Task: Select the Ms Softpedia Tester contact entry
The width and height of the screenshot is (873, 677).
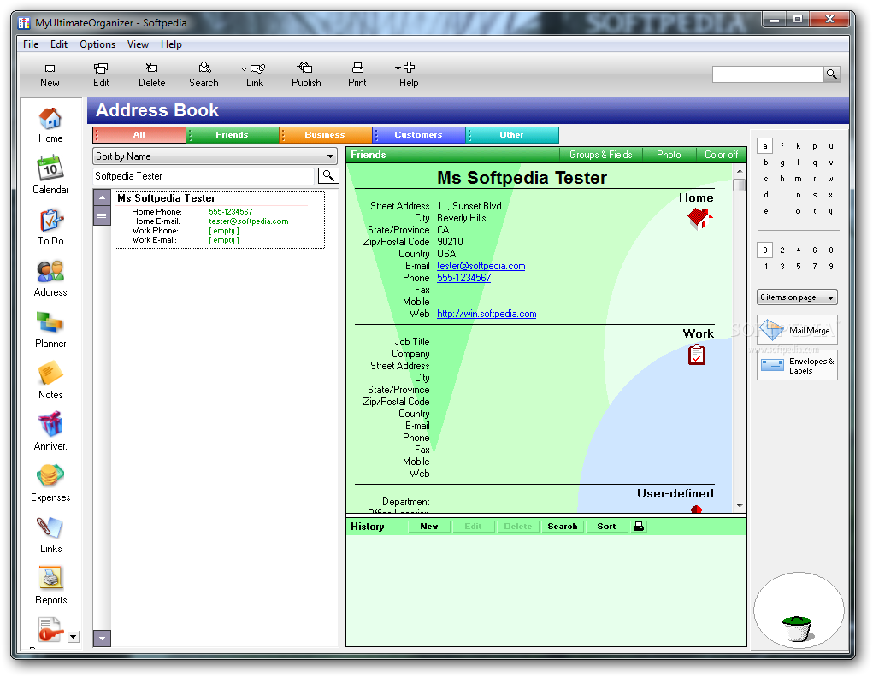Action: (220, 220)
